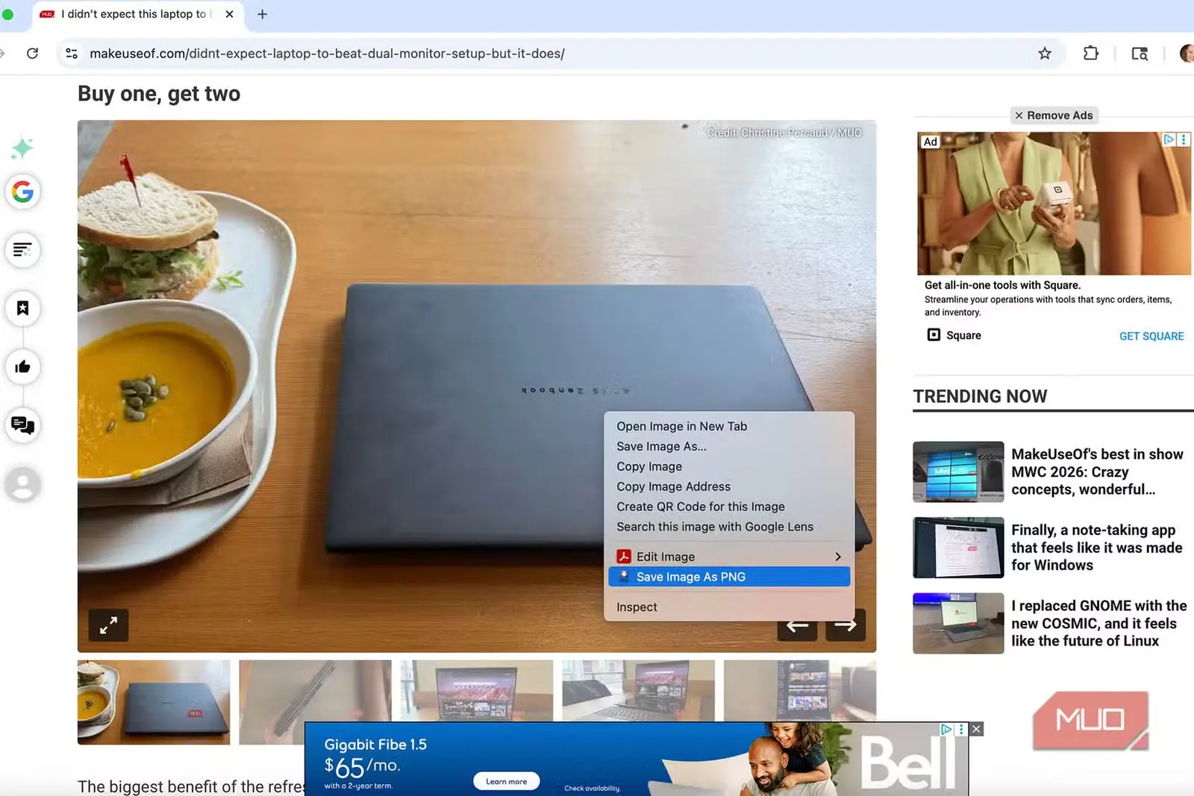Click the MUO logo badge
Image resolution: width=1194 pixels, height=796 pixels.
1090,720
